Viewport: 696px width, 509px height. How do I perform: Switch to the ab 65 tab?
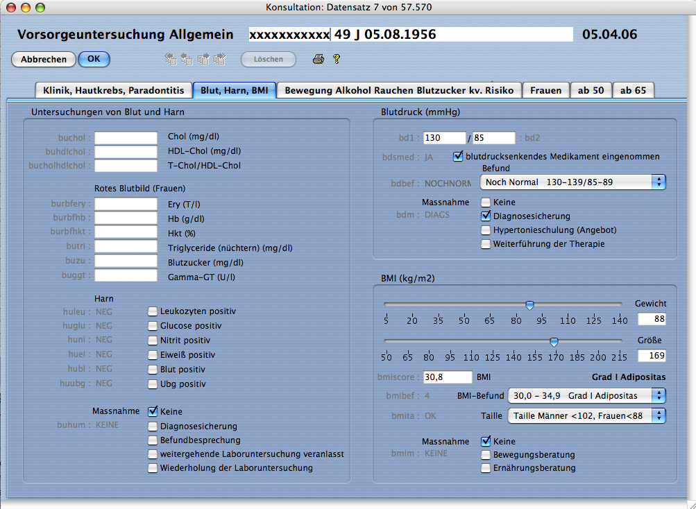tap(633, 90)
